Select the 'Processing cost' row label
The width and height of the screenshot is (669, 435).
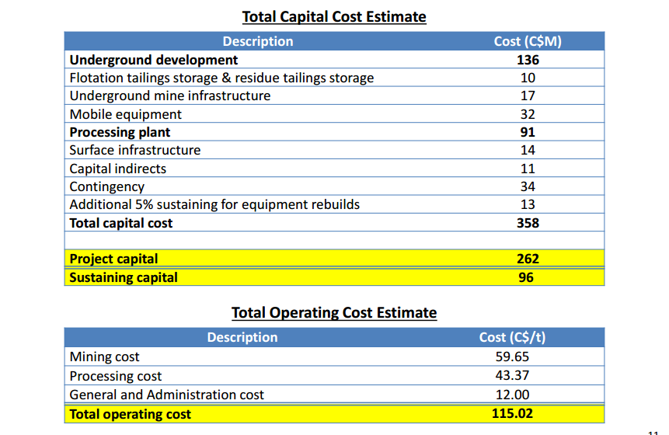tap(116, 376)
